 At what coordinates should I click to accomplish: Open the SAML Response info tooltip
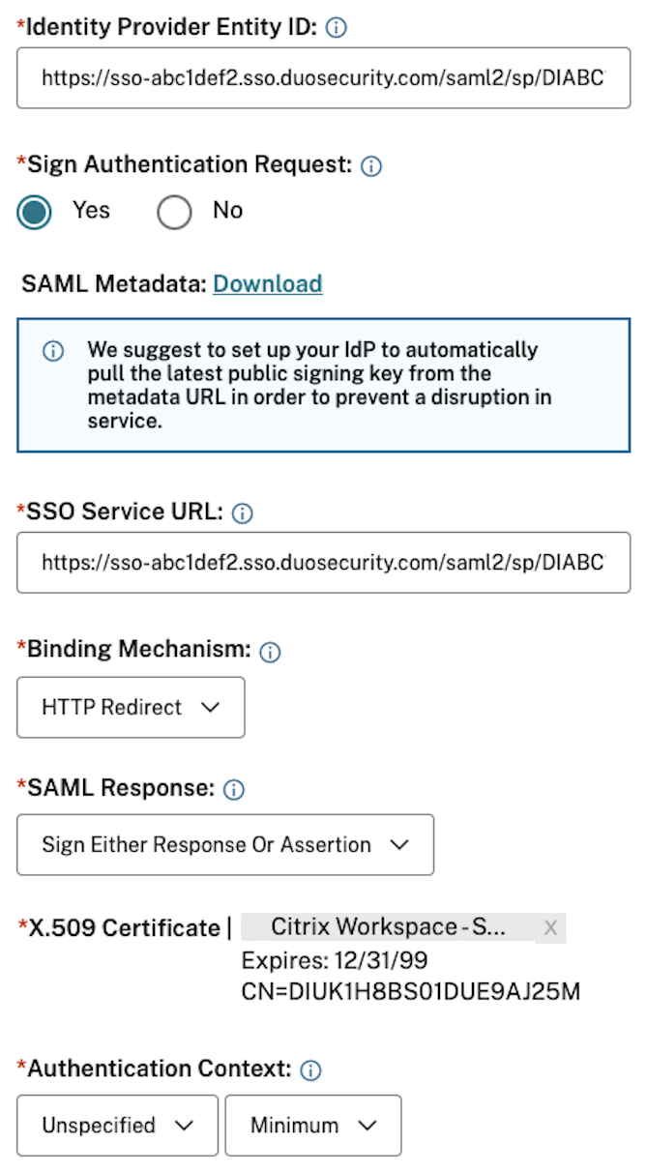[231, 788]
